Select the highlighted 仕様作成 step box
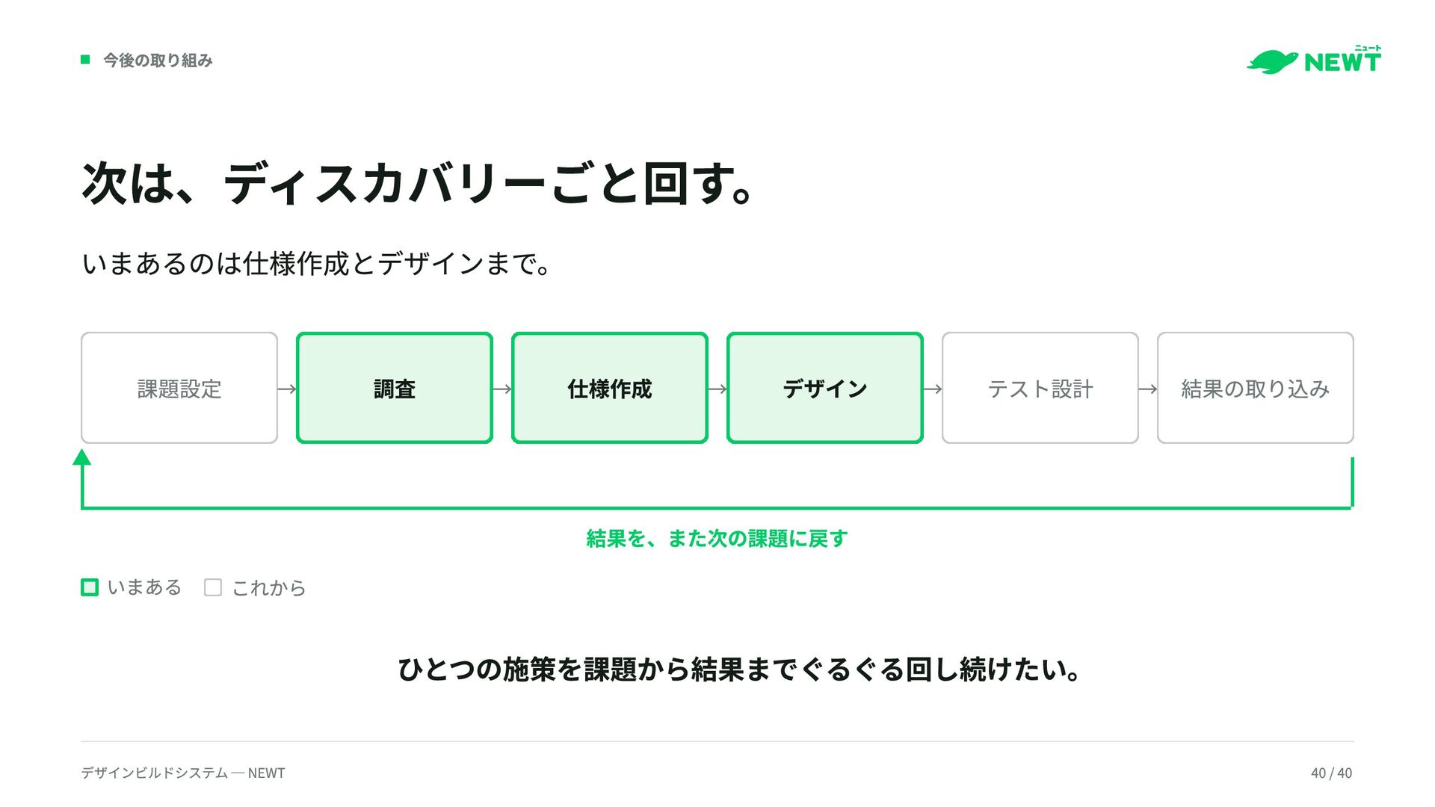This screenshot has height=807, width=1435. [x=610, y=388]
